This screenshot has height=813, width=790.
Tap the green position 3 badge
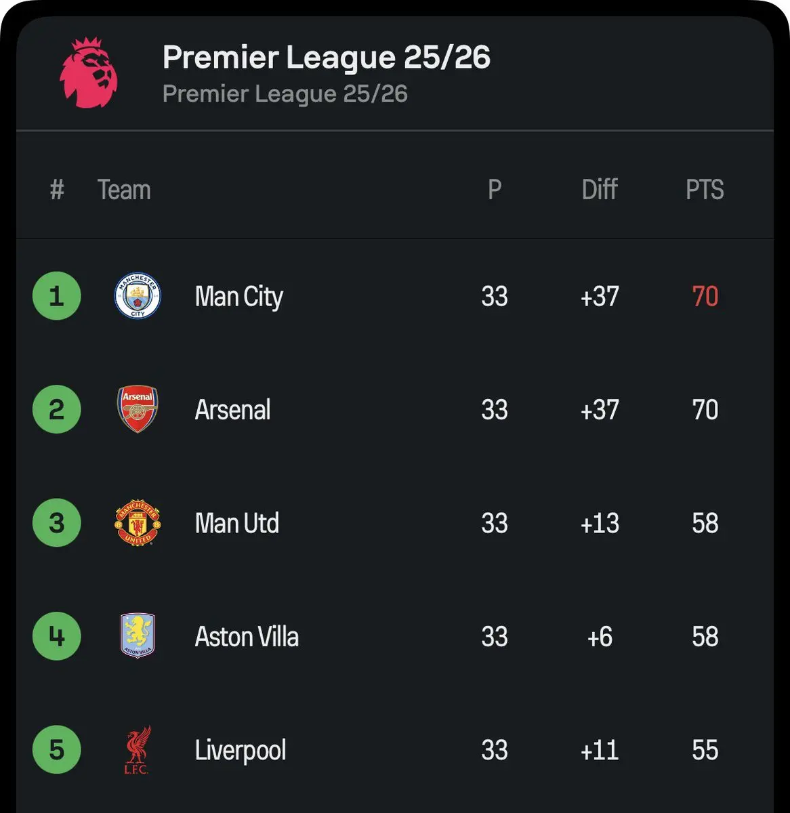click(57, 523)
